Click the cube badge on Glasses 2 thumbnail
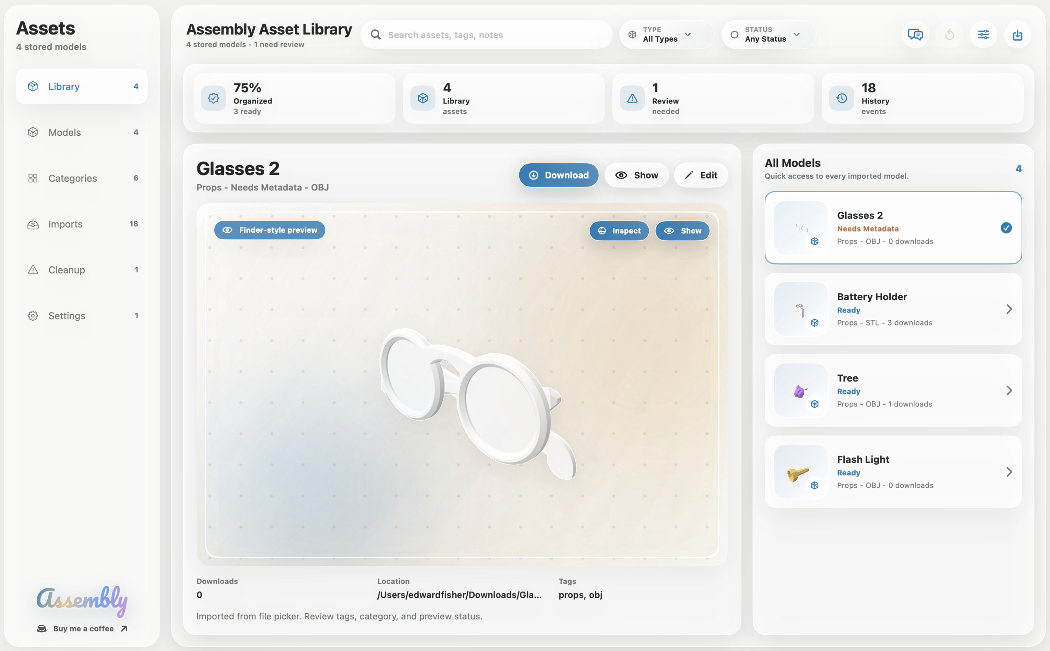Screen dimensions: 1050x651 coord(814,241)
